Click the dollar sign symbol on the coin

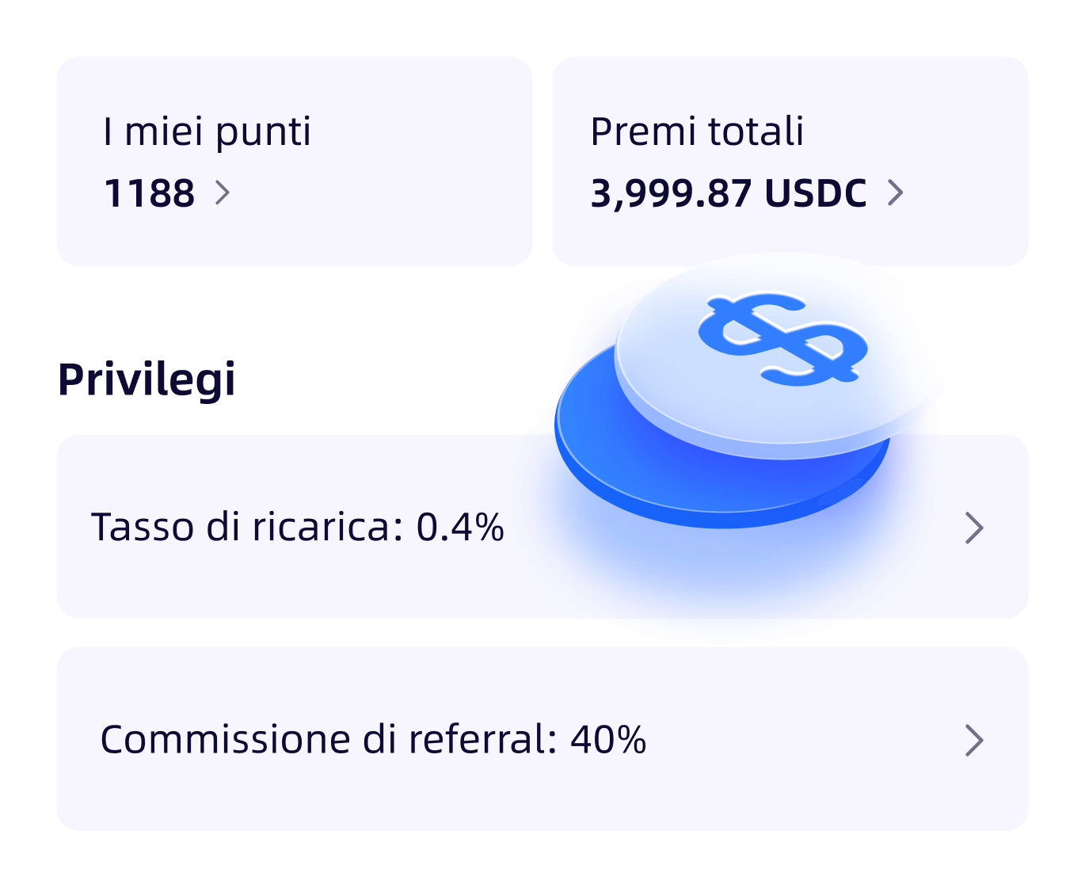tap(782, 339)
